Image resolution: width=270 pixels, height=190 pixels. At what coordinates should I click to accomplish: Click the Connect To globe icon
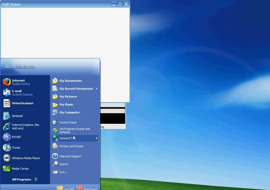(x=55, y=138)
